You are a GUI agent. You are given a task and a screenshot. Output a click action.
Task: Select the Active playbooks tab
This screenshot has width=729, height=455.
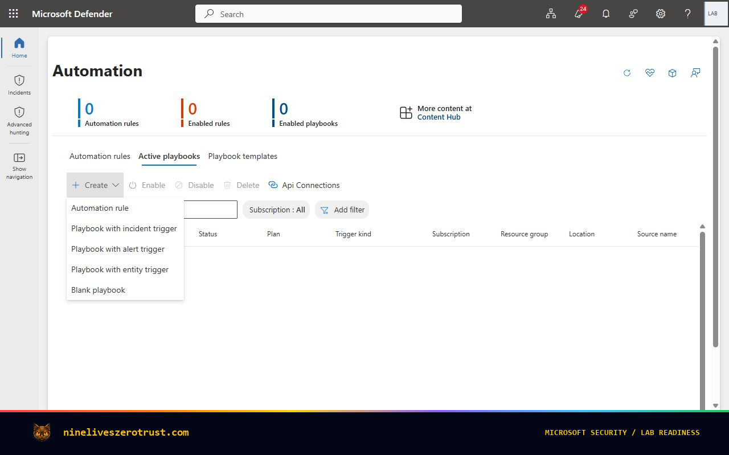pyautogui.click(x=169, y=156)
